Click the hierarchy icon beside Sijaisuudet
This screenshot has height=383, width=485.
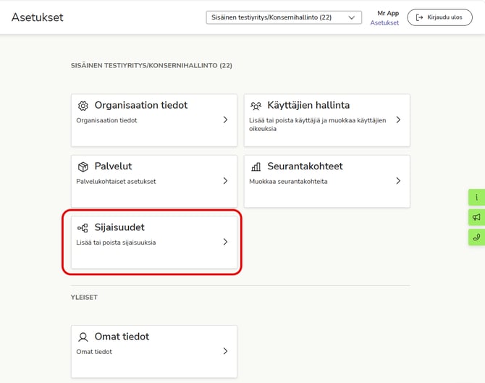[x=83, y=228]
